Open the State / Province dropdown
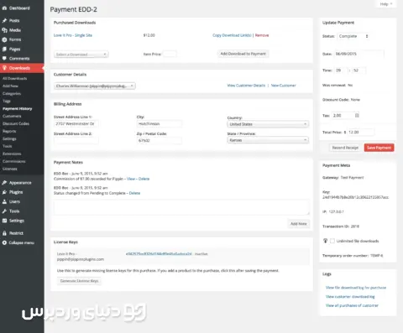Image resolution: width=403 pixels, height=333 pixels. [x=268, y=140]
